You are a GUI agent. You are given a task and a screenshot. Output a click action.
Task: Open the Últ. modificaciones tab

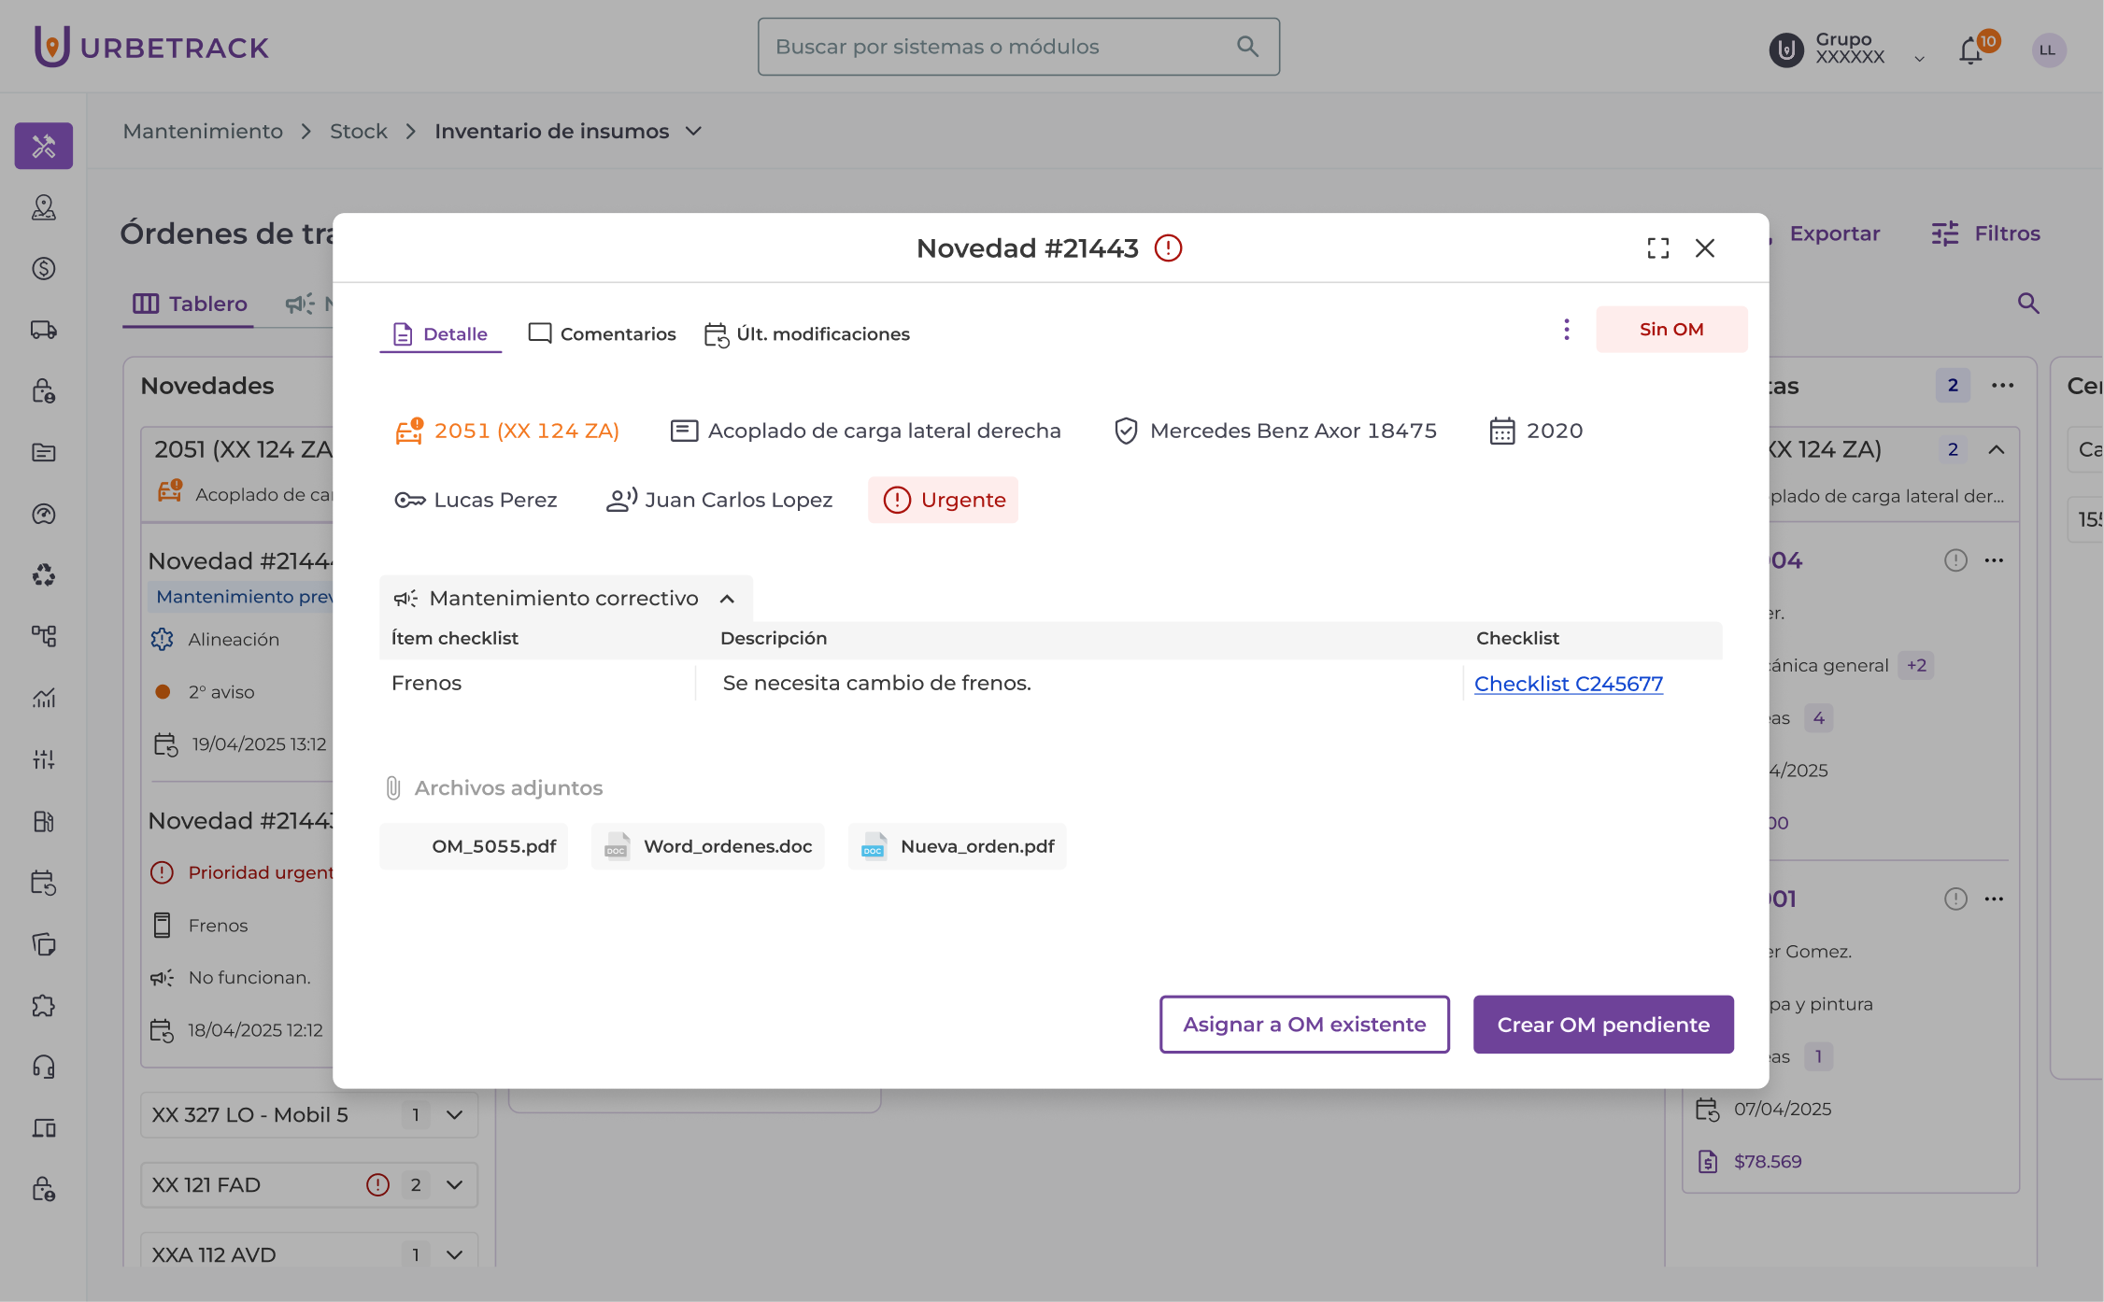coord(807,334)
